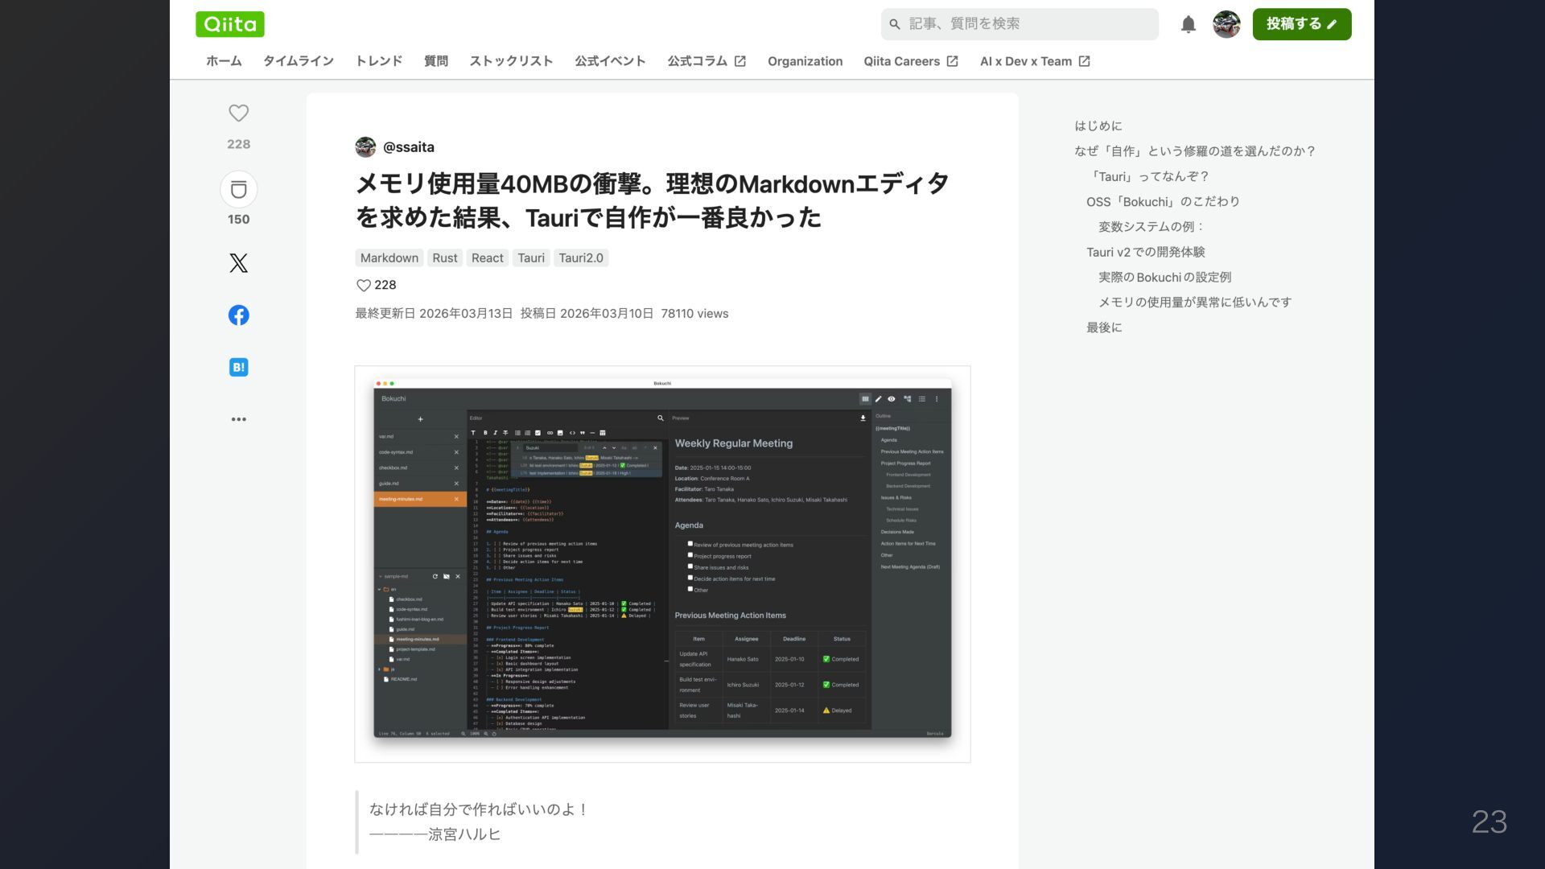Open the Organization nav link
The height and width of the screenshot is (869, 1545).
[805, 61]
